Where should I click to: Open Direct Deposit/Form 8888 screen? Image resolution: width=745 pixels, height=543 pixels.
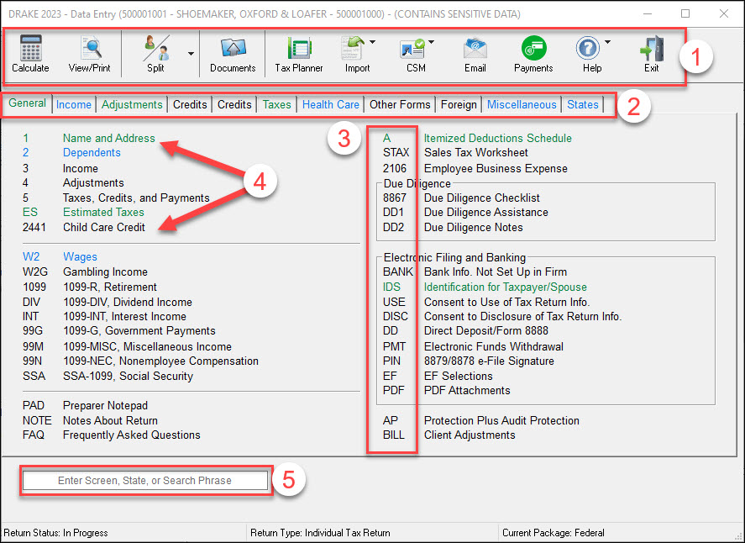point(486,330)
